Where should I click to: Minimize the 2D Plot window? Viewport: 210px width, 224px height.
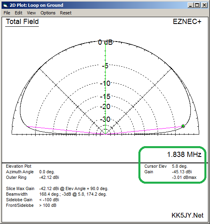pyautogui.click(x=190, y=5)
